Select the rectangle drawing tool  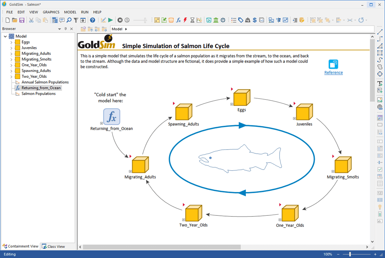tap(380, 53)
